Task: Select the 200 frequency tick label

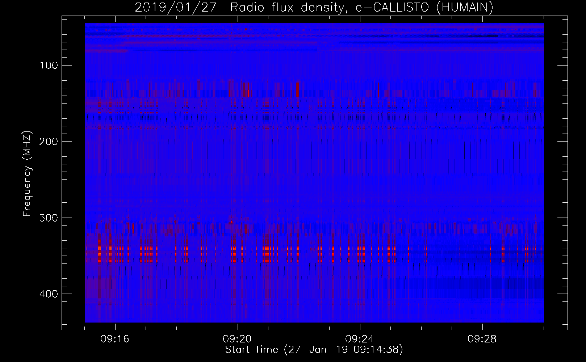Action: tap(49, 141)
